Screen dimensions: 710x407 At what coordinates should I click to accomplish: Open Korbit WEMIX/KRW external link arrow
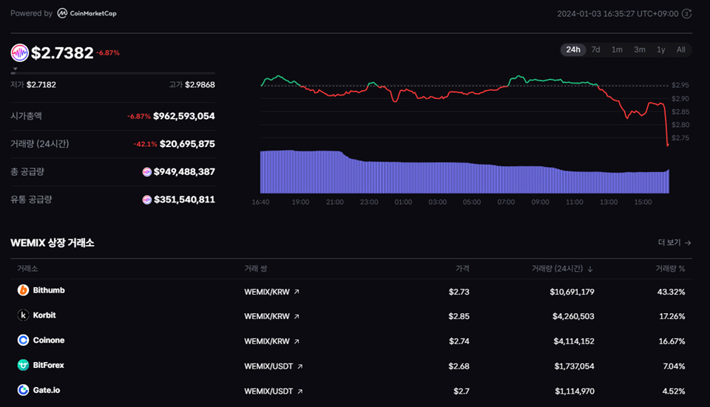point(297,317)
